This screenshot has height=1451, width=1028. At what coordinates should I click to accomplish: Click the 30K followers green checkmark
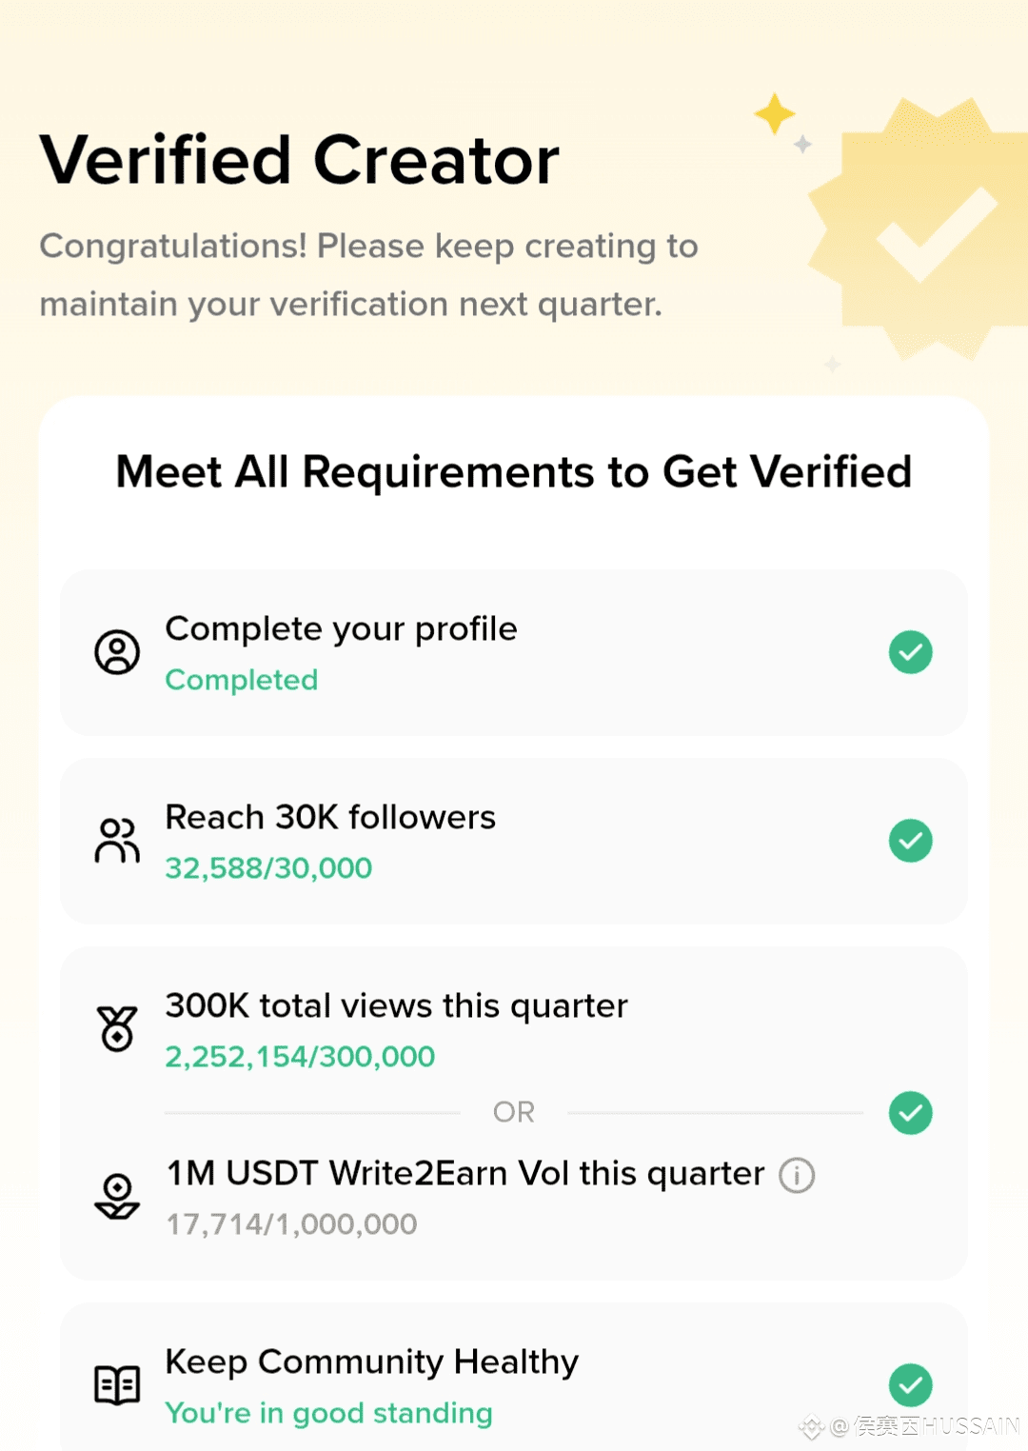pos(910,841)
